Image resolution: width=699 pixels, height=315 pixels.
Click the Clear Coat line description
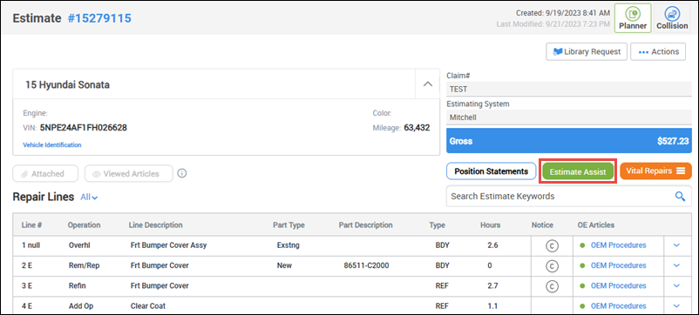[x=148, y=306]
